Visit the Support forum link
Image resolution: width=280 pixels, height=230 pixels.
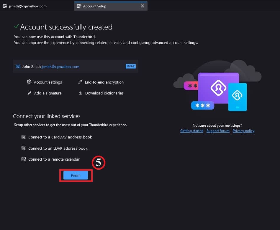point(218,131)
